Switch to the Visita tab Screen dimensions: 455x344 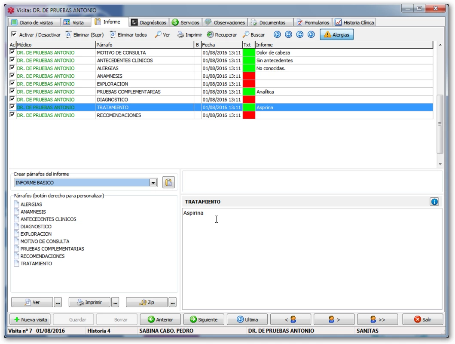pyautogui.click(x=75, y=22)
